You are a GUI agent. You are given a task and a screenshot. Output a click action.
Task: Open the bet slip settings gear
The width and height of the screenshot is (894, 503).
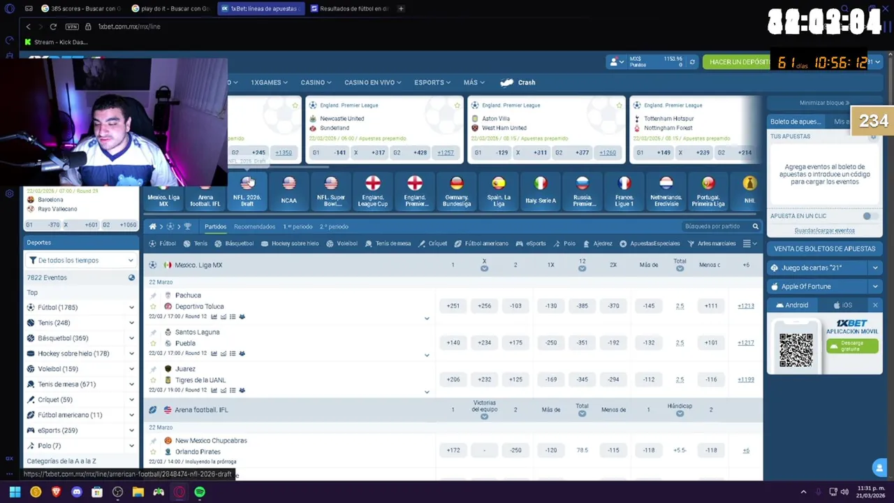[872, 137]
